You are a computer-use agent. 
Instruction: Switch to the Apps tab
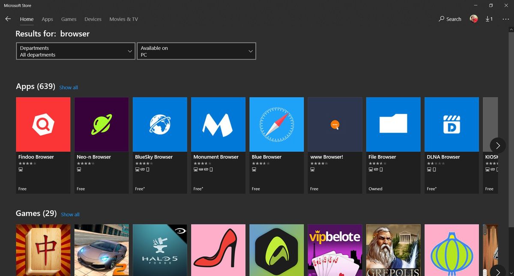pyautogui.click(x=47, y=19)
